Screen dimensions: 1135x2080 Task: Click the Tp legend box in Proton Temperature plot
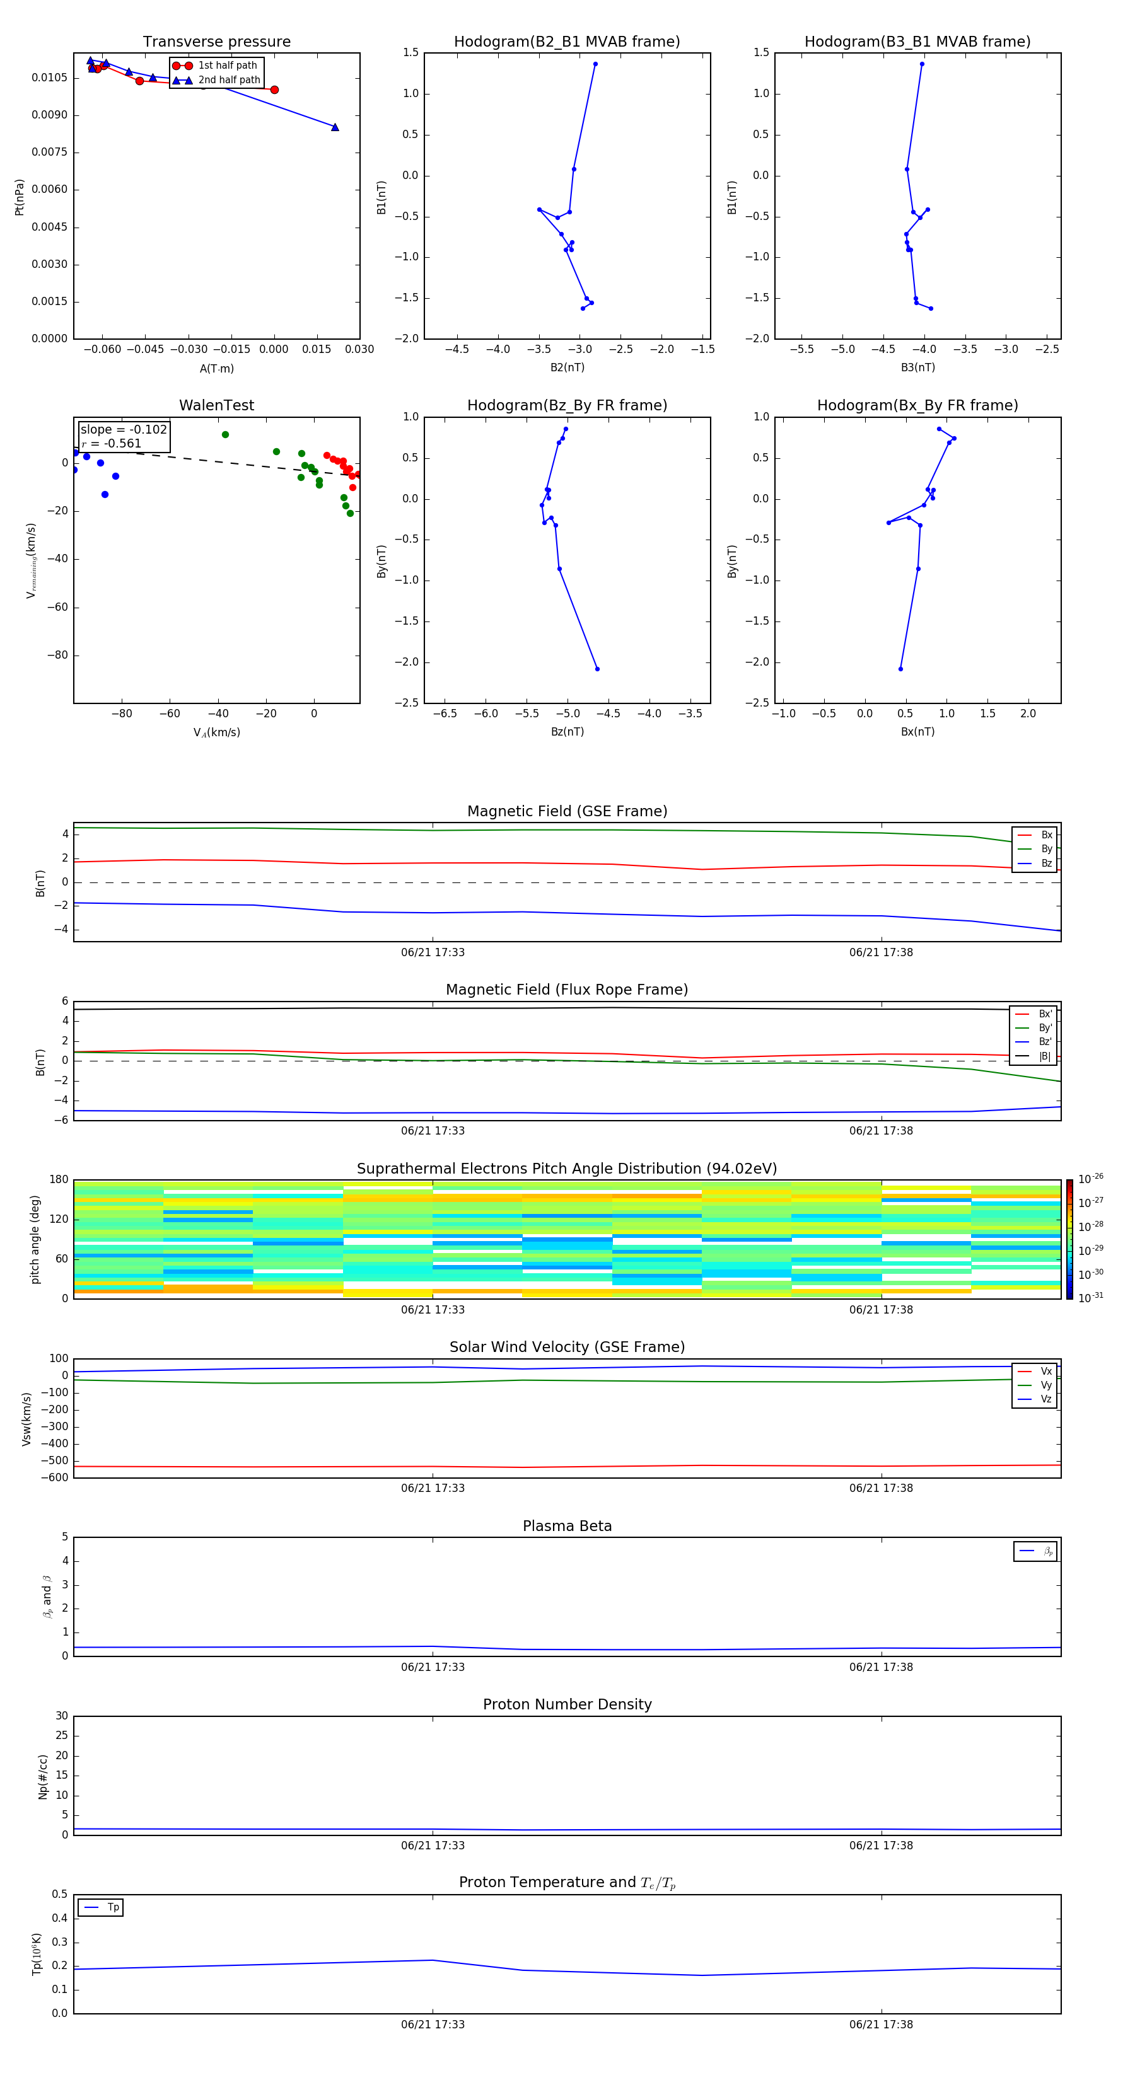(101, 1907)
